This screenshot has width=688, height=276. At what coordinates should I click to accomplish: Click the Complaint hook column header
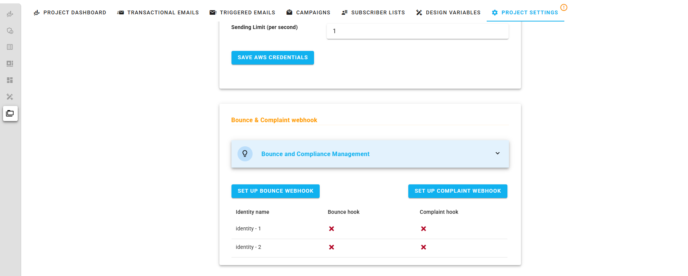tap(439, 212)
